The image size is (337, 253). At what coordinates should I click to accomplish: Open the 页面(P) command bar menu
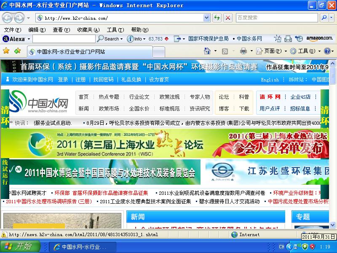tap(271, 51)
